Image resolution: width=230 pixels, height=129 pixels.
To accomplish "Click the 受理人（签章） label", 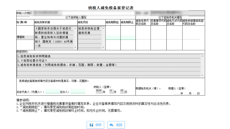I will coord(178,88).
